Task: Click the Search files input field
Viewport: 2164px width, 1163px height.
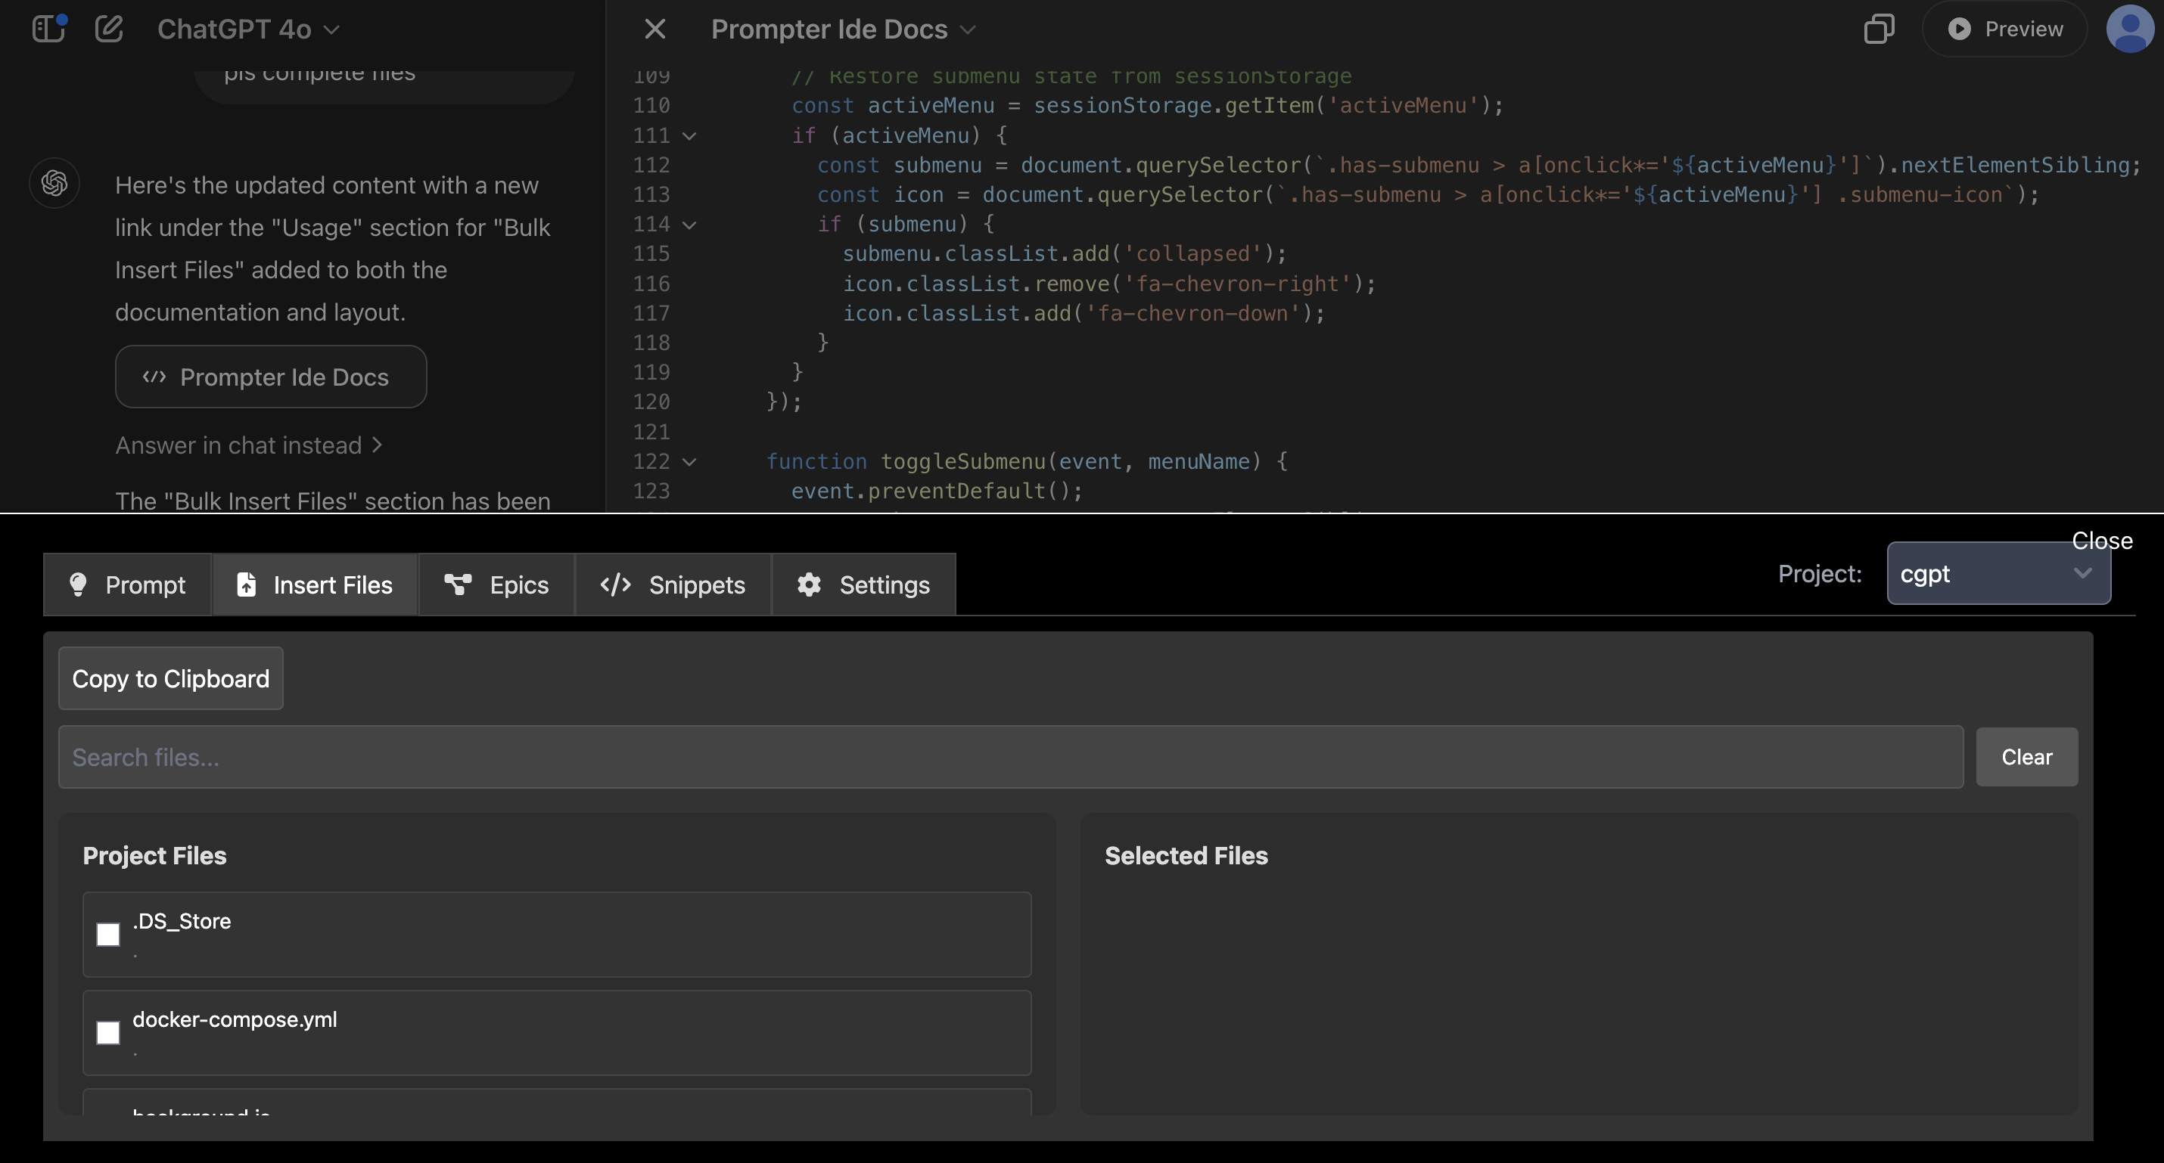Action: pyautogui.click(x=1010, y=757)
